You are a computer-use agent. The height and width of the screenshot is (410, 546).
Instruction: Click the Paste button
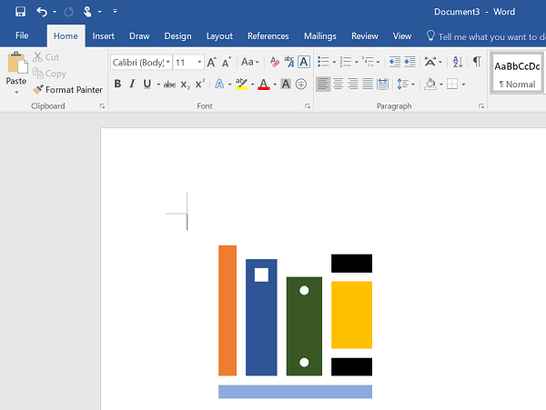pos(16,73)
